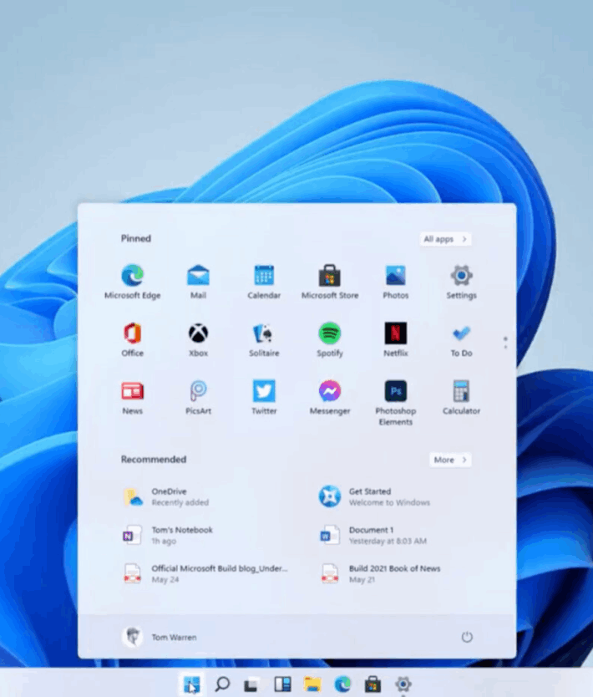
Task: Open Microsoft Edge from pinned apps
Action: pyautogui.click(x=132, y=282)
